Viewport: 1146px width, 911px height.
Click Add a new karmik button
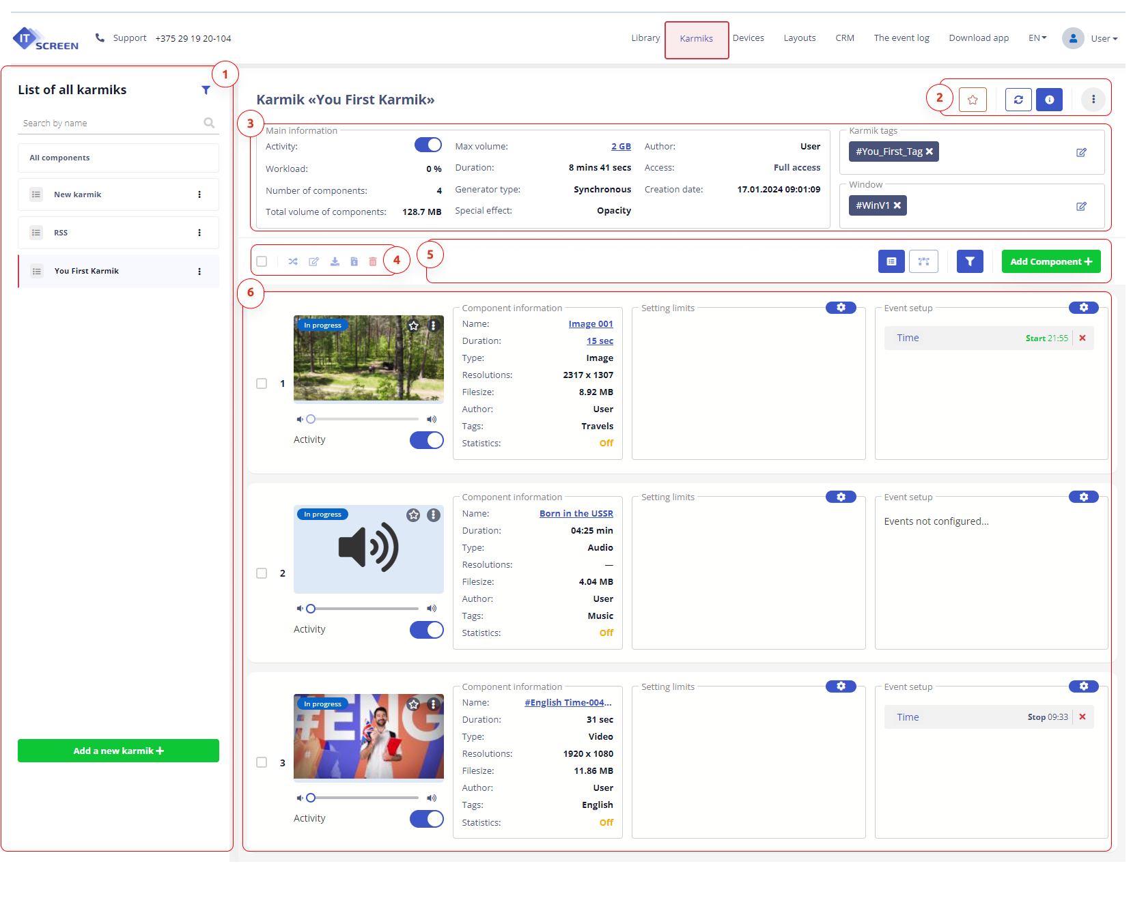click(118, 751)
